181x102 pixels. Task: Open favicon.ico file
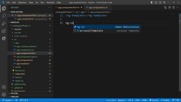click(x=31, y=71)
